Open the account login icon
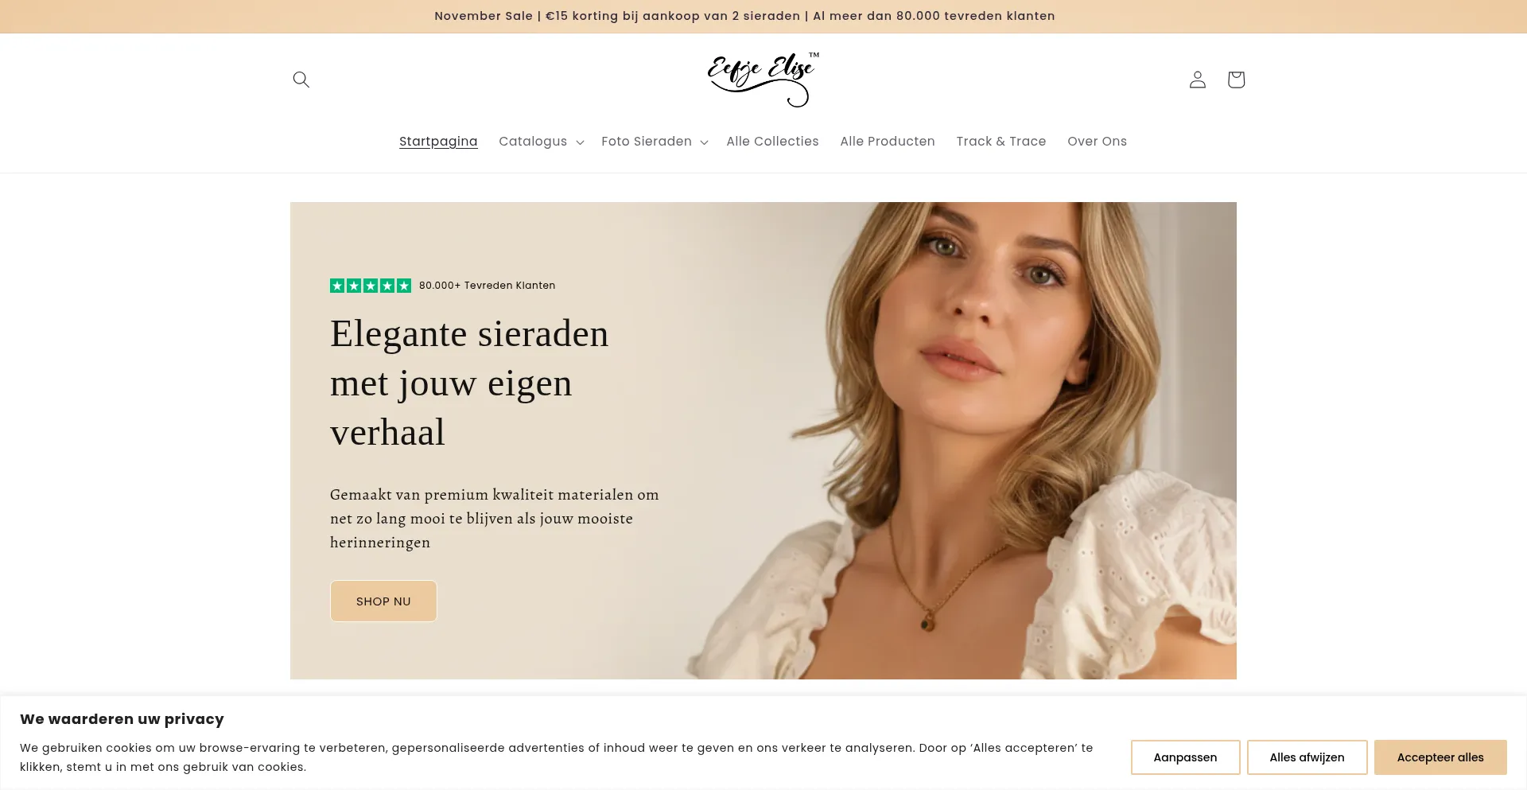Viewport: 1527px width, 790px height. click(1198, 80)
